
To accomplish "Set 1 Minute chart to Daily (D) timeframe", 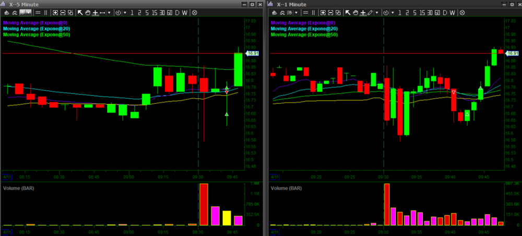I will pos(444,12).
